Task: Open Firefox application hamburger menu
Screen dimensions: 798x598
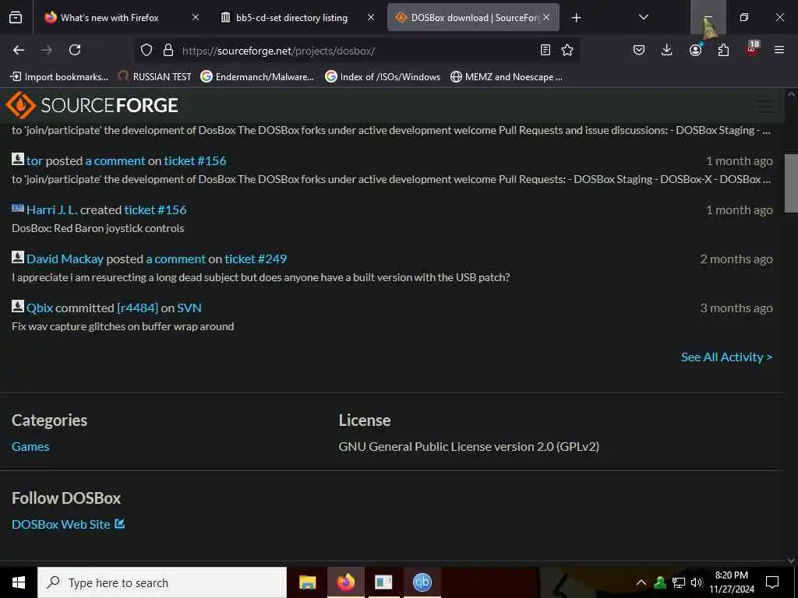Action: click(x=779, y=50)
